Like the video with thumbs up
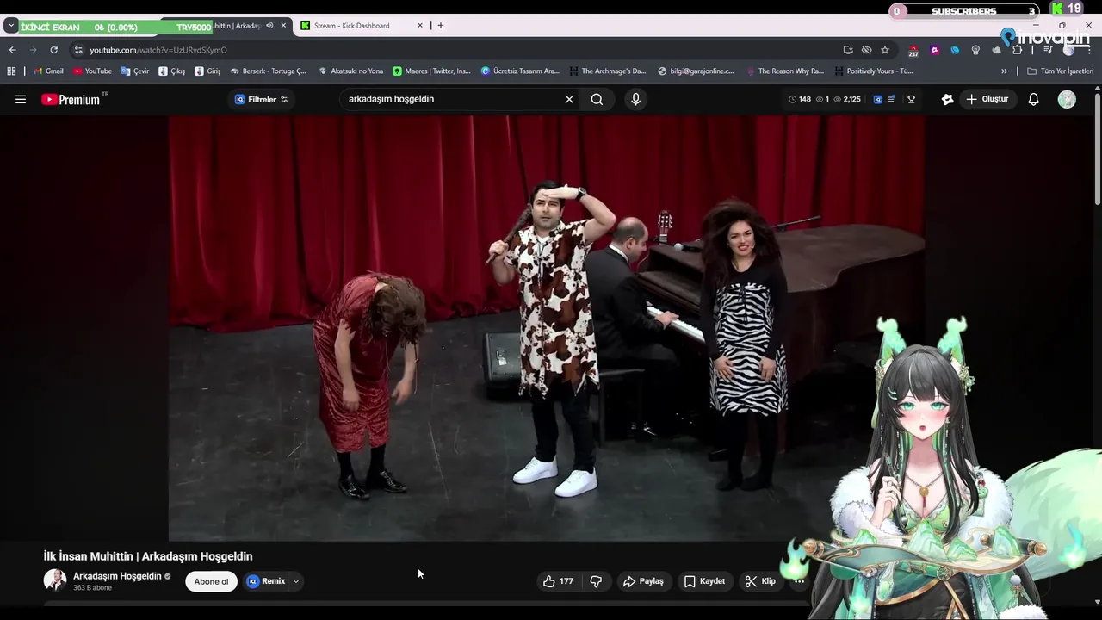1102x620 pixels. 558,581
